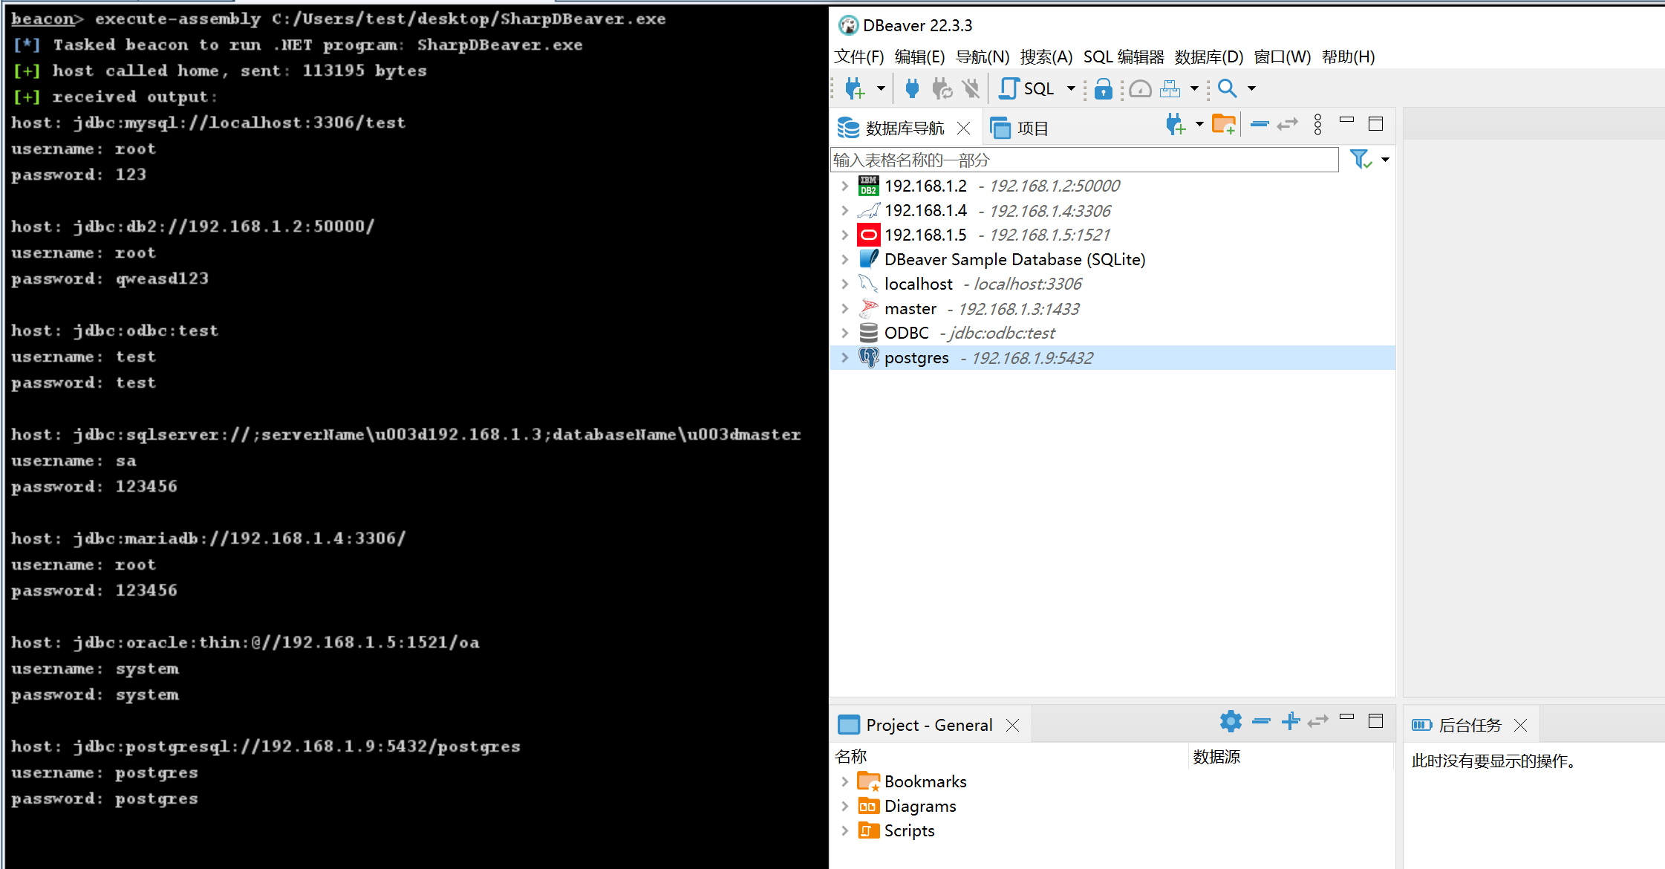Select DBeaver Sample Database (SQLite) entry

point(1014,260)
